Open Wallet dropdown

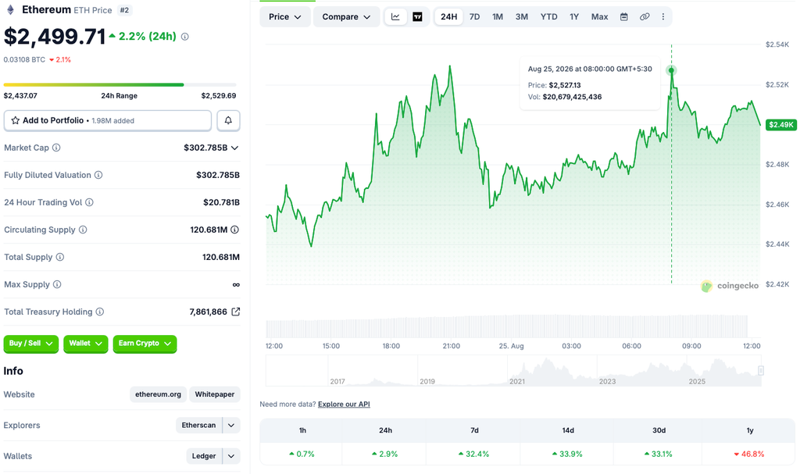click(85, 344)
